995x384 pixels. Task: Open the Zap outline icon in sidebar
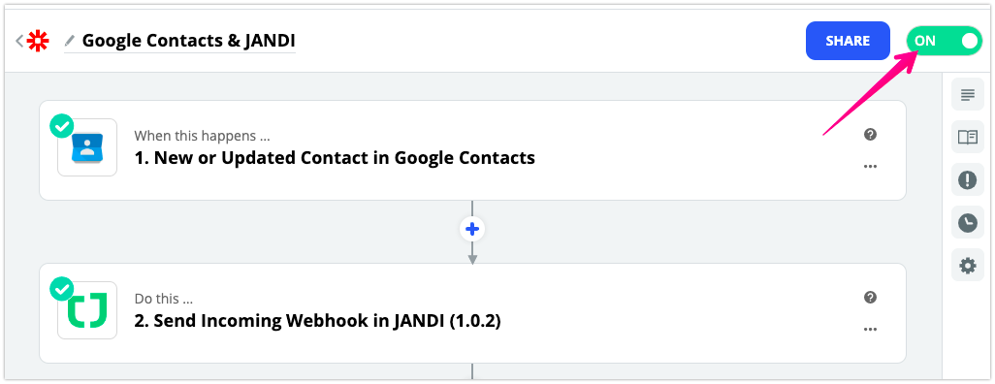coord(967,95)
